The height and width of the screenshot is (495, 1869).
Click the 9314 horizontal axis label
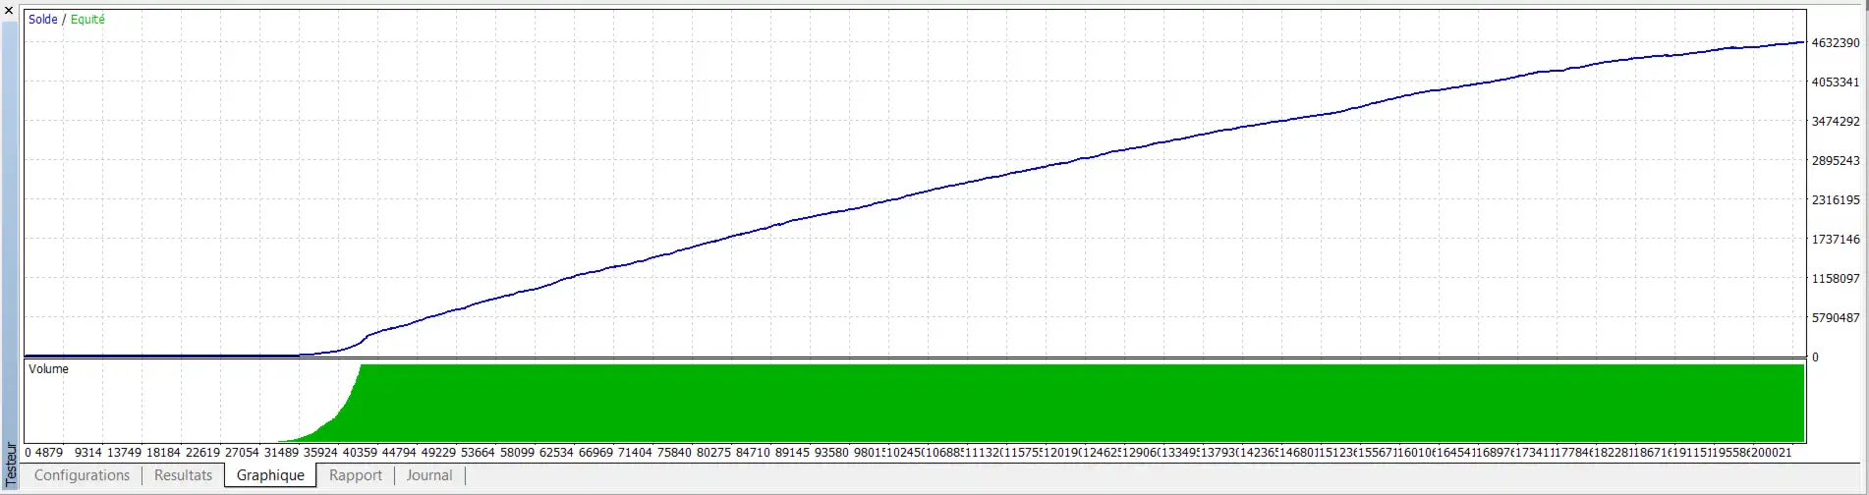tap(88, 453)
